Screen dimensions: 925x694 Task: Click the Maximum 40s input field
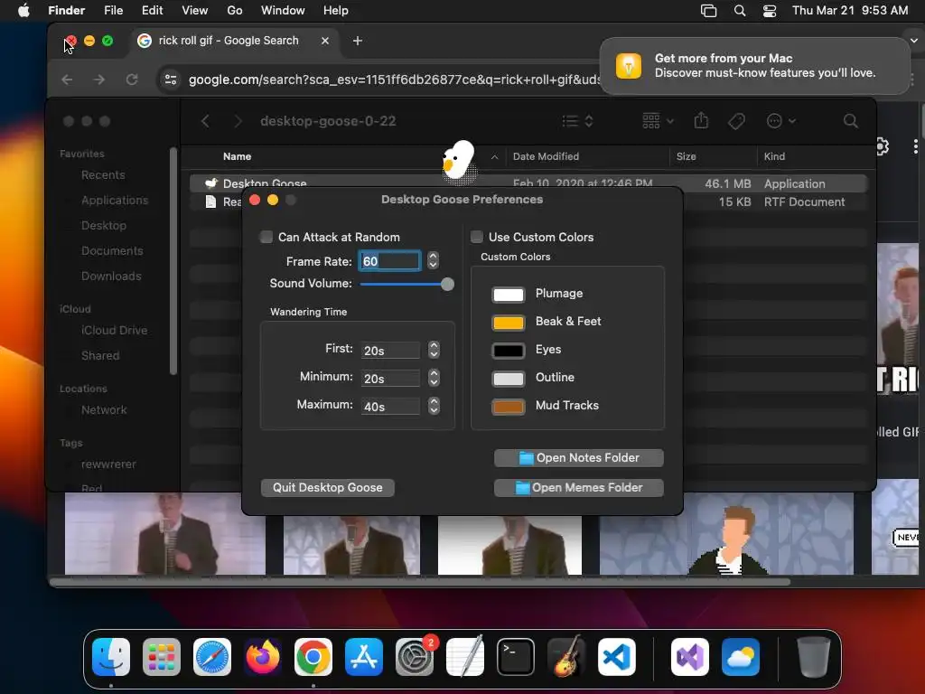pyautogui.click(x=390, y=407)
